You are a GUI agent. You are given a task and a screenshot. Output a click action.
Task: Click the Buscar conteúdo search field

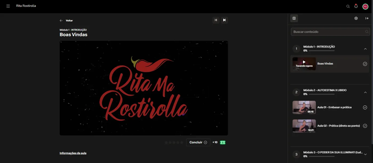pyautogui.click(x=330, y=32)
